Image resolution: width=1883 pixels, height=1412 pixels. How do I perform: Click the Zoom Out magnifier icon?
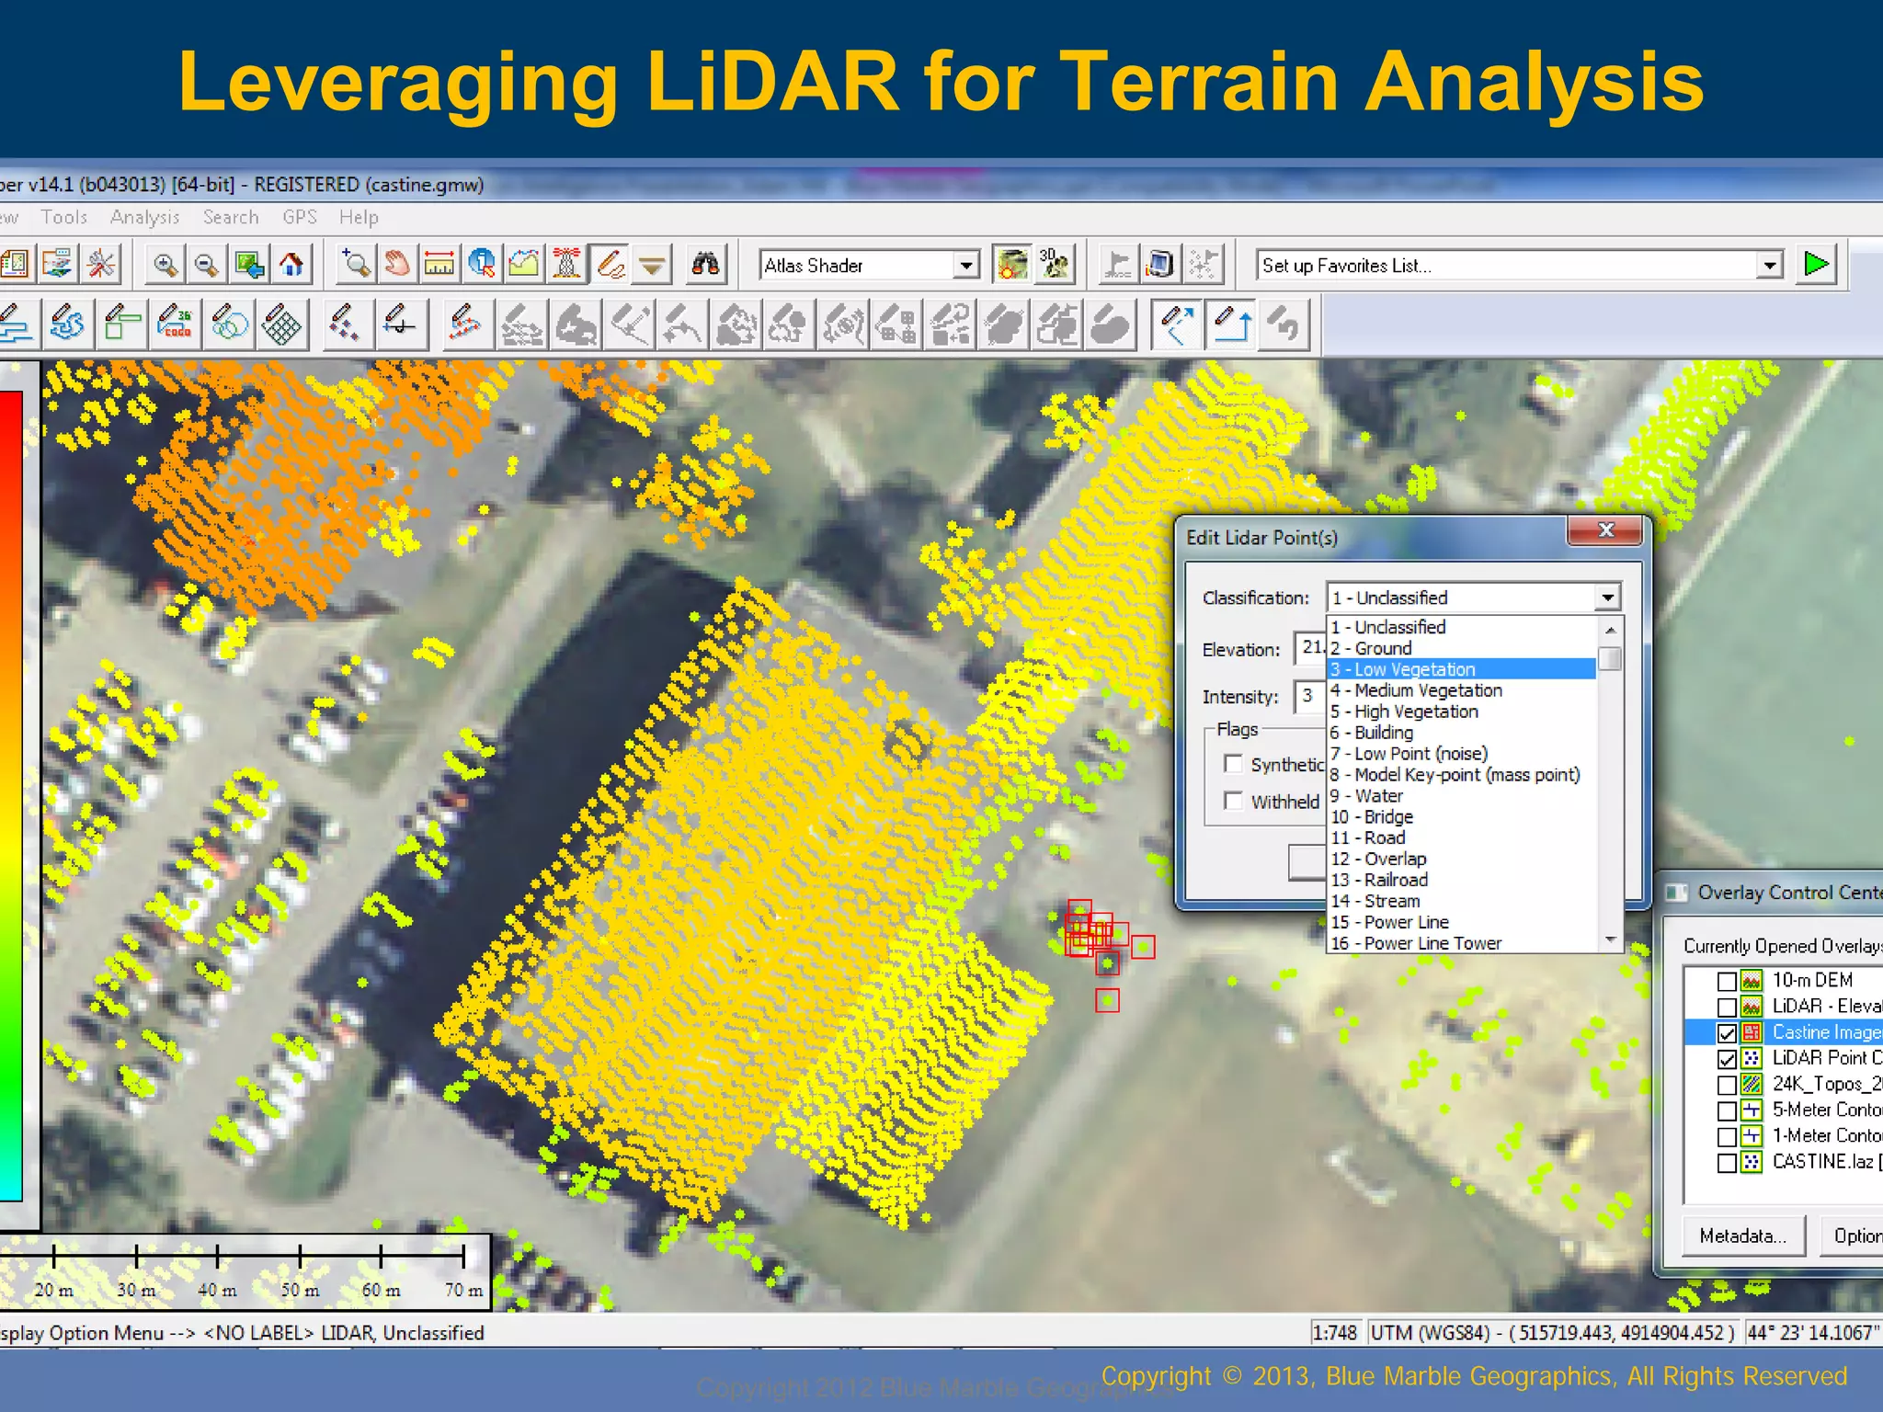click(x=207, y=265)
